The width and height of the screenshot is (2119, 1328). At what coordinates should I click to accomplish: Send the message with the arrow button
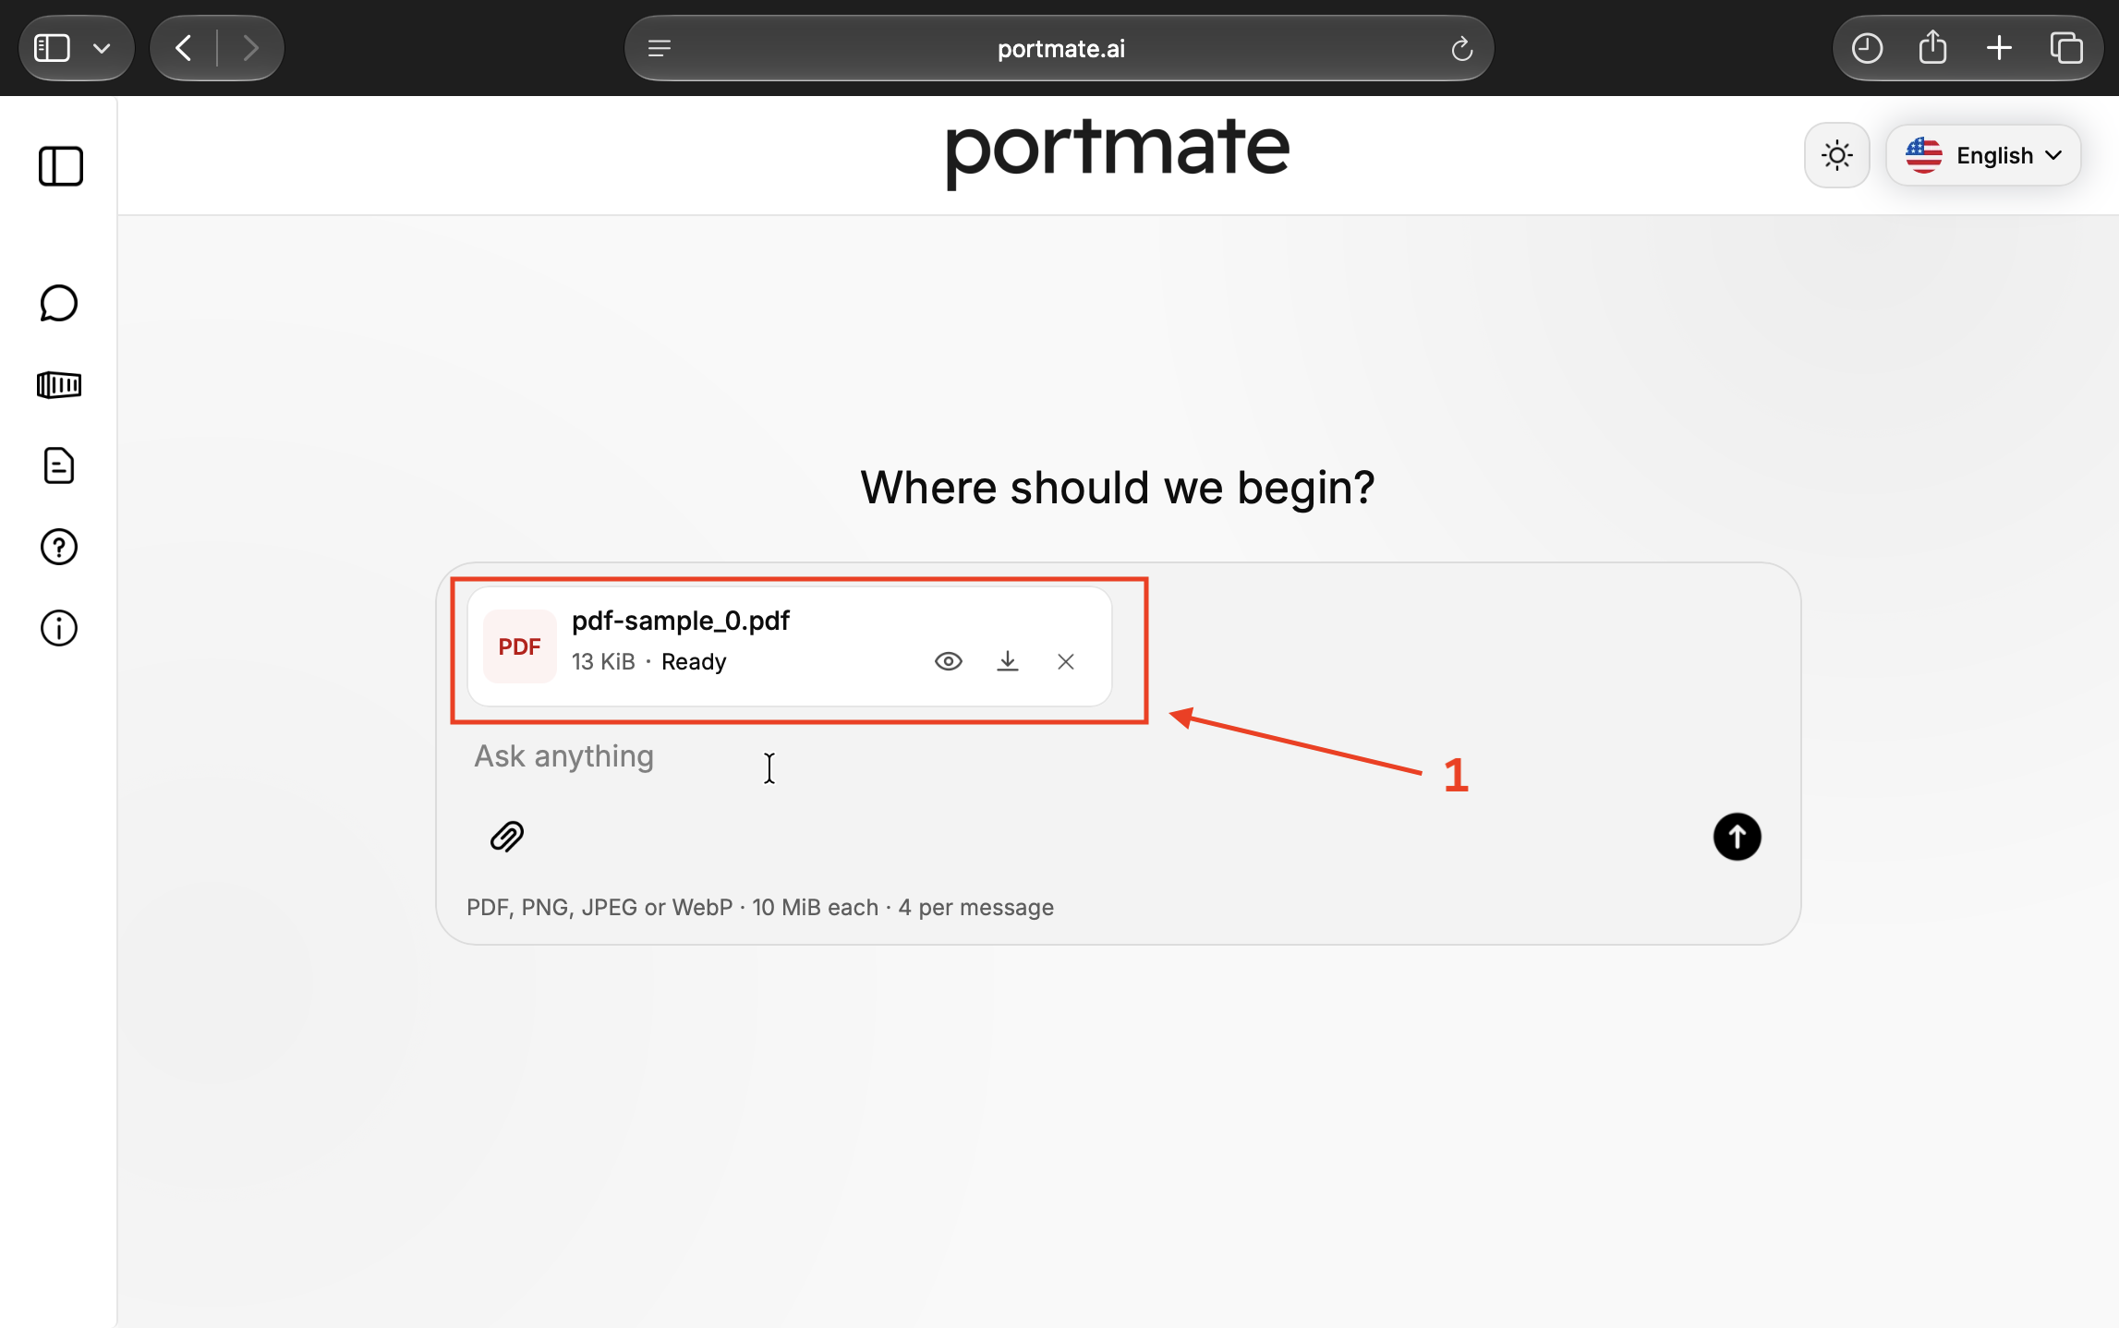[x=1737, y=837]
